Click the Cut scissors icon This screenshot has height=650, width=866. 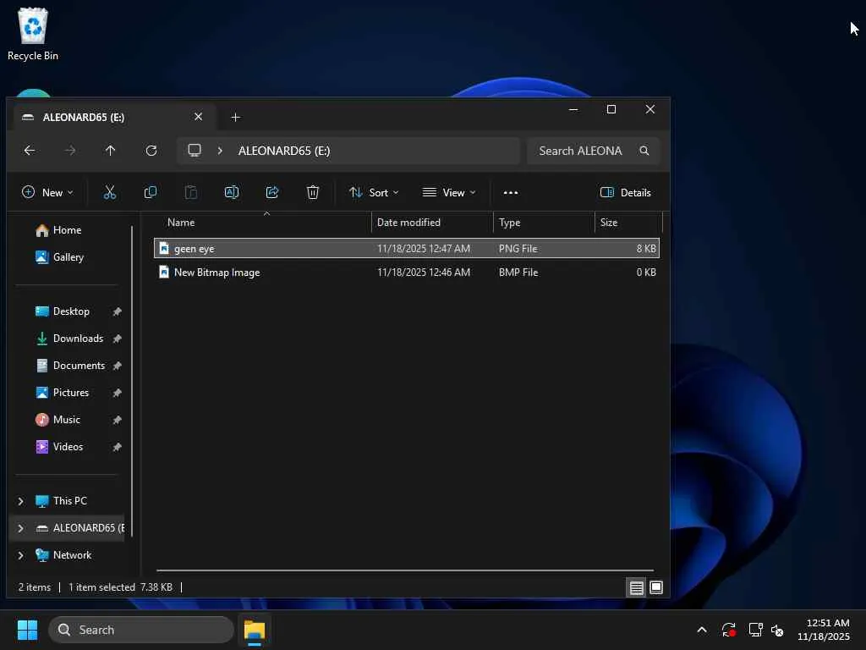click(110, 193)
